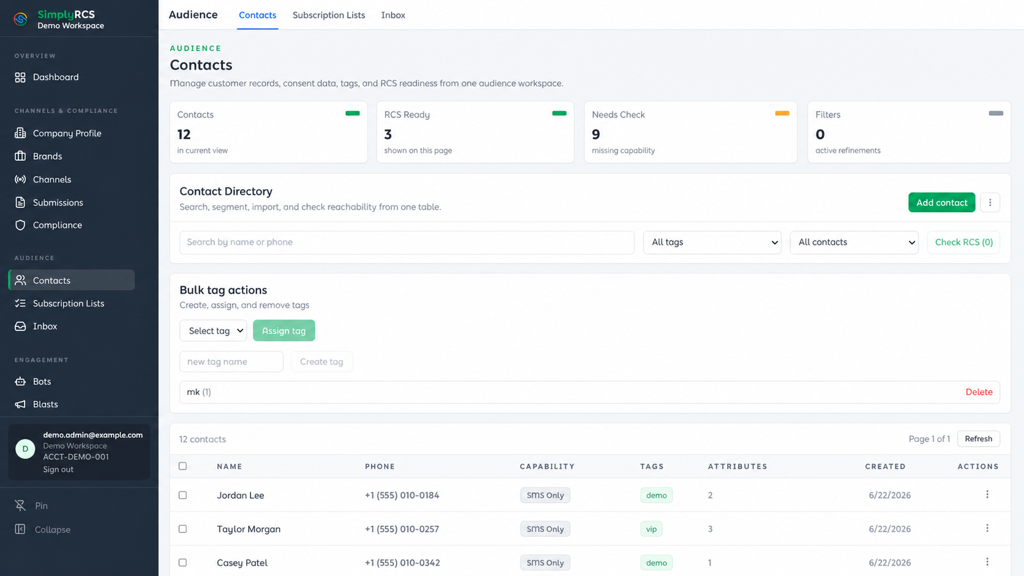Click the Create tag button
This screenshot has height=576, width=1024.
click(322, 362)
